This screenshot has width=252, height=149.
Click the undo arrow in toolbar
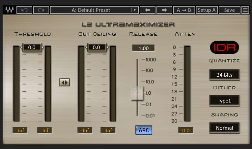click(x=24, y=10)
